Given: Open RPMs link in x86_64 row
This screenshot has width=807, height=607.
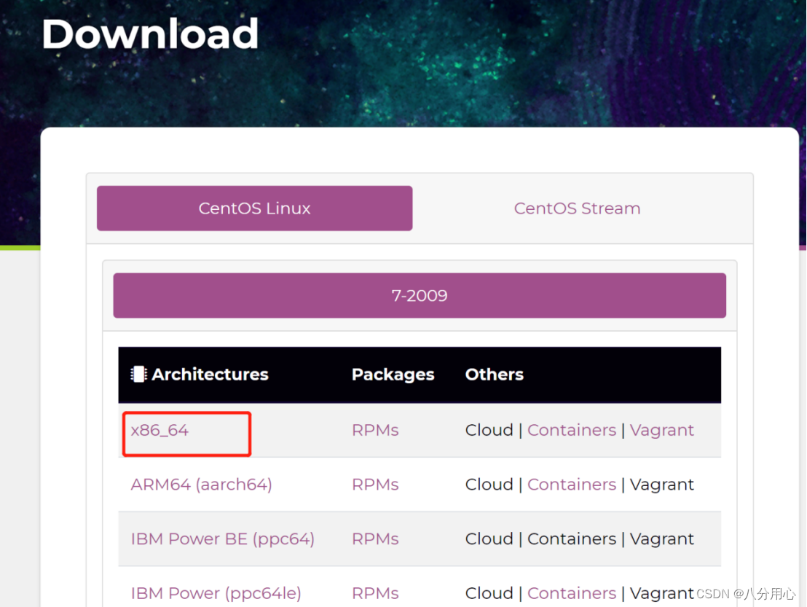Looking at the screenshot, I should [x=375, y=431].
